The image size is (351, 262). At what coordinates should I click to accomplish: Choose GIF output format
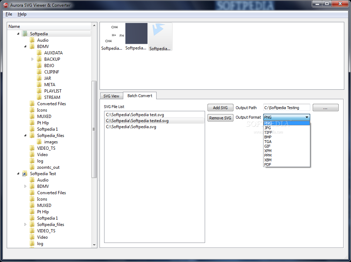pos(287,146)
